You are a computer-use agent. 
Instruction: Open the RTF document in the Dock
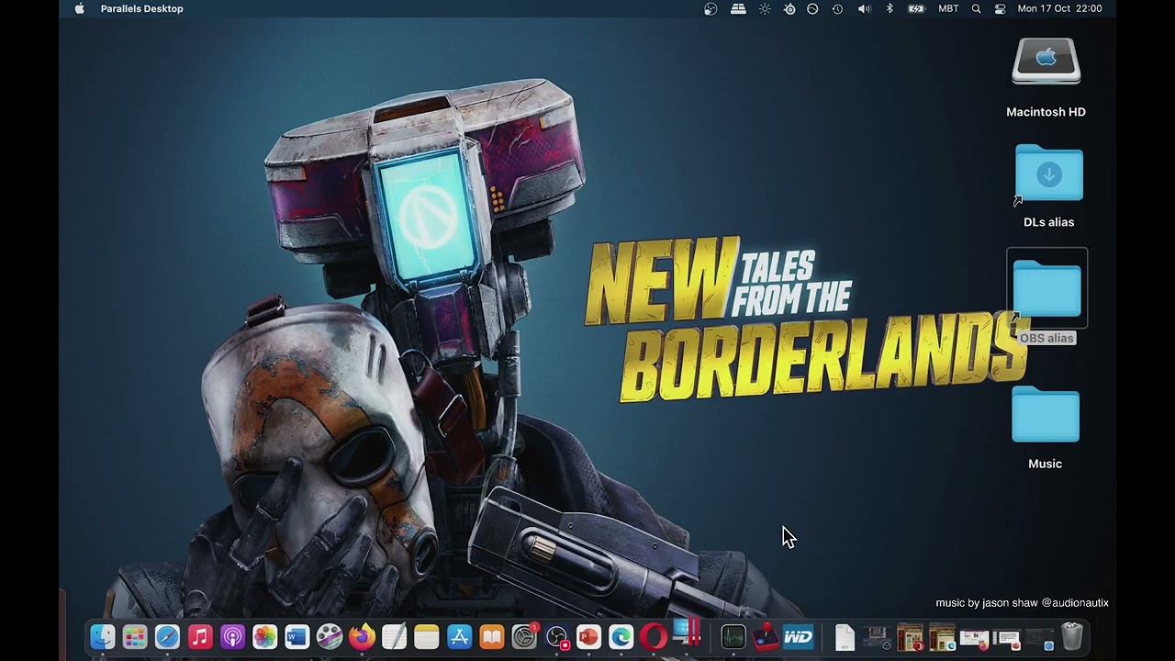[x=845, y=636]
